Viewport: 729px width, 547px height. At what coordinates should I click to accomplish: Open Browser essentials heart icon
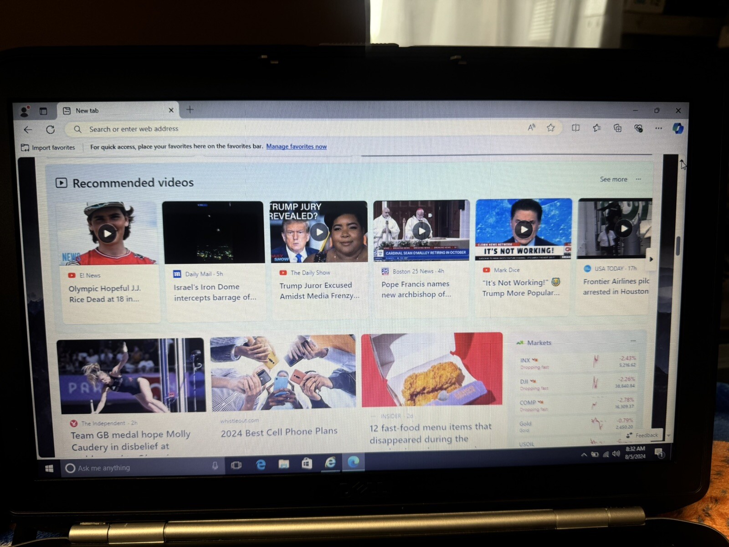pyautogui.click(x=638, y=128)
